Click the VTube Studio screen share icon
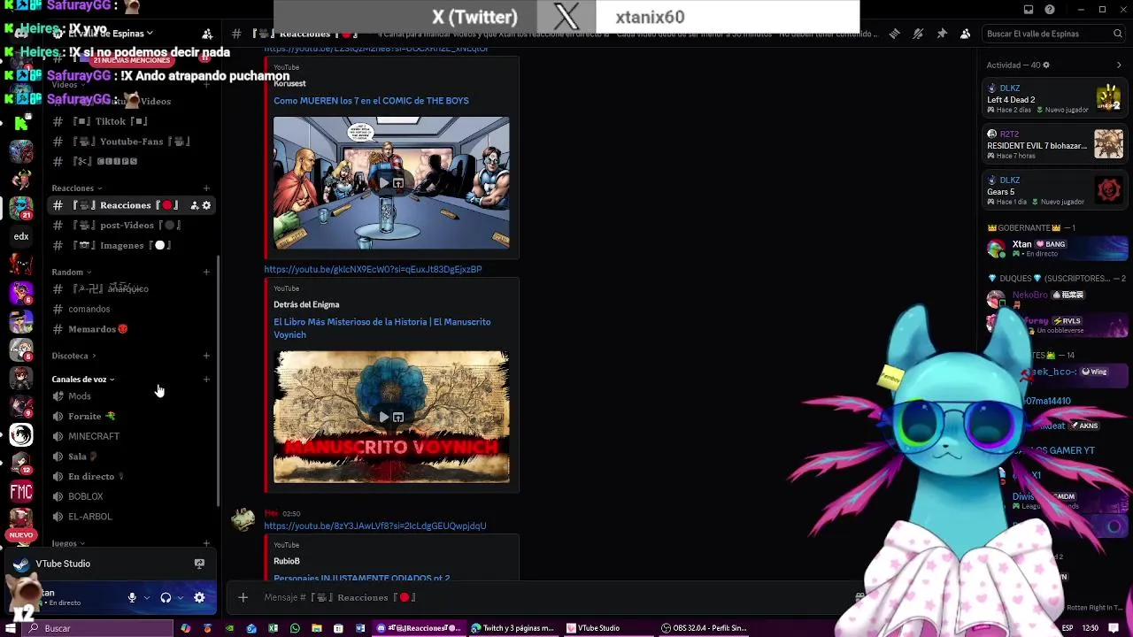Screen dimensions: 1133x637 click(199, 564)
